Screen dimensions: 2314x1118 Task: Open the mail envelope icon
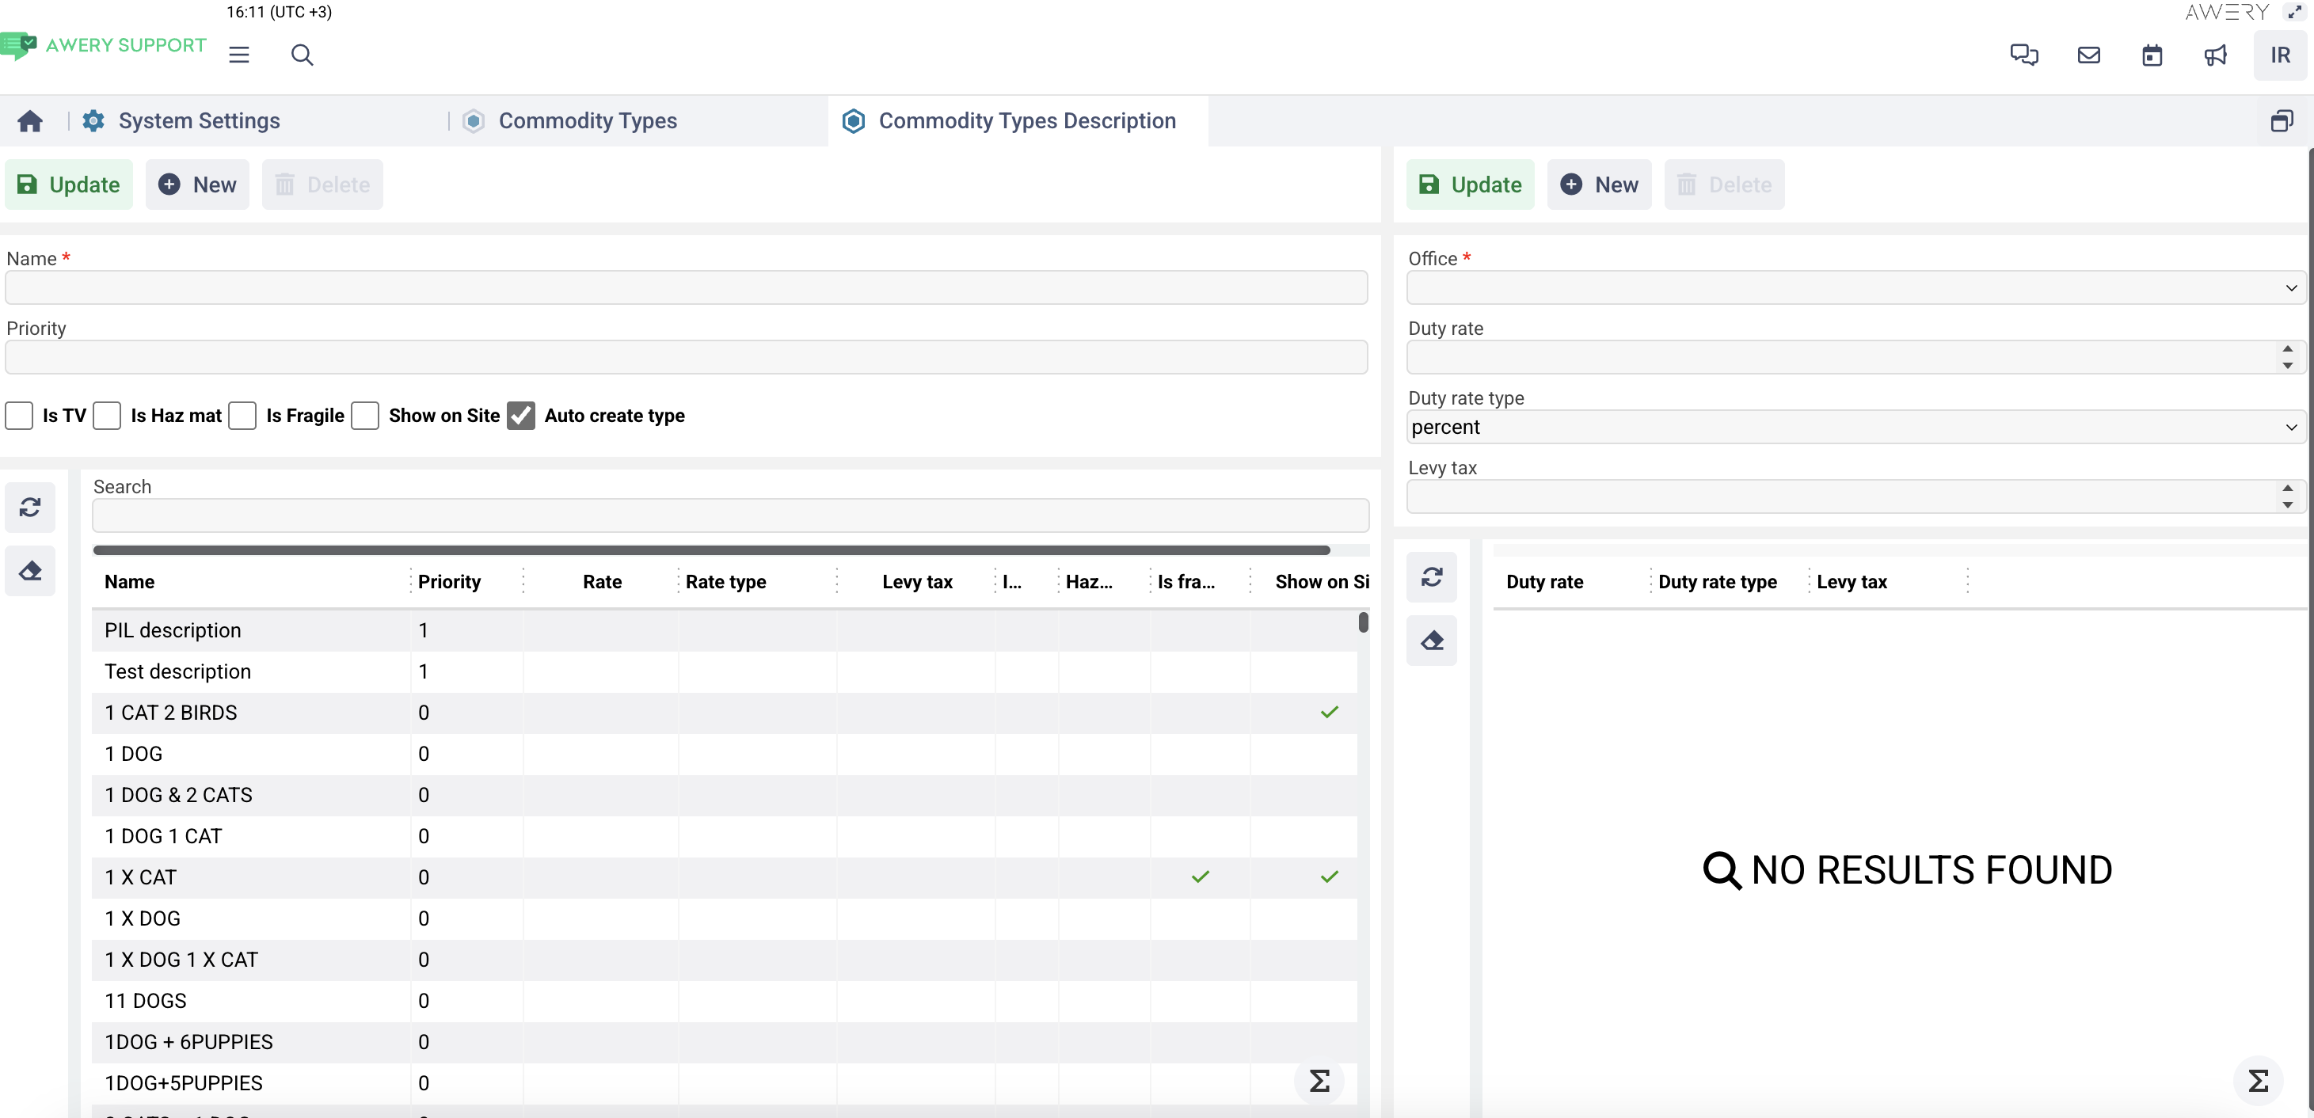2088,55
